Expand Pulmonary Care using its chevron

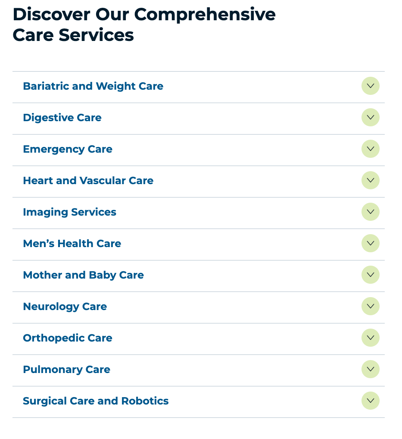(370, 369)
